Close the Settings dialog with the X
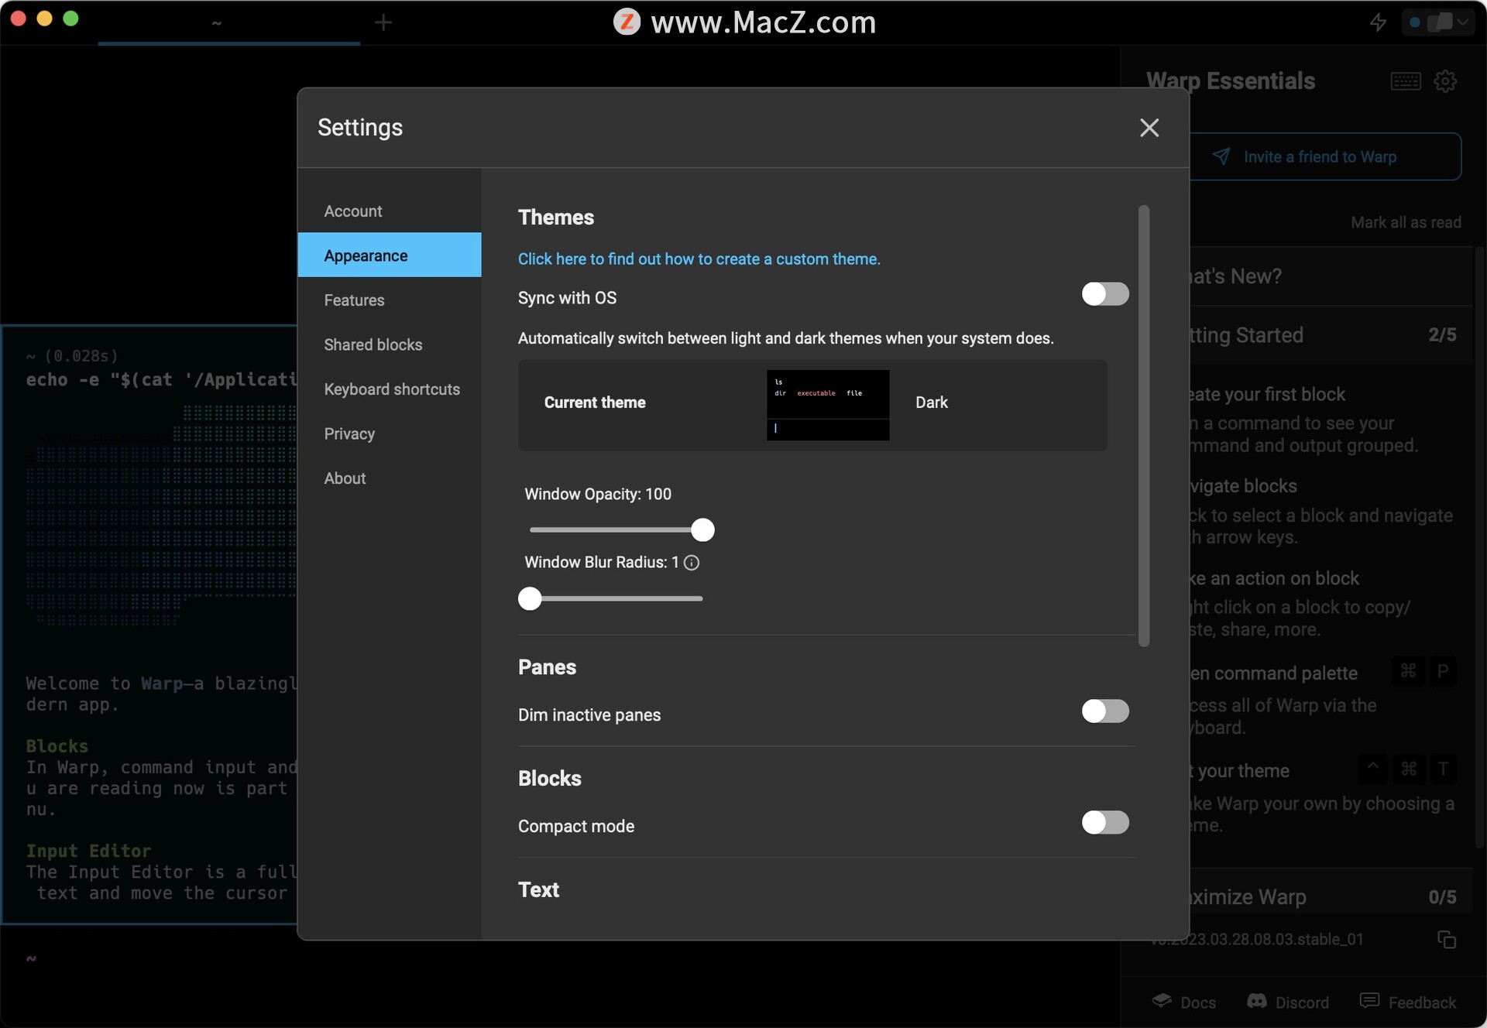Image resolution: width=1487 pixels, height=1028 pixels. [1149, 128]
